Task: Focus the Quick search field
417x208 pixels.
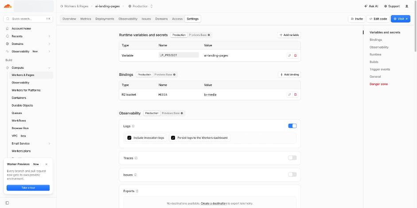Action: pyautogui.click(x=28, y=19)
